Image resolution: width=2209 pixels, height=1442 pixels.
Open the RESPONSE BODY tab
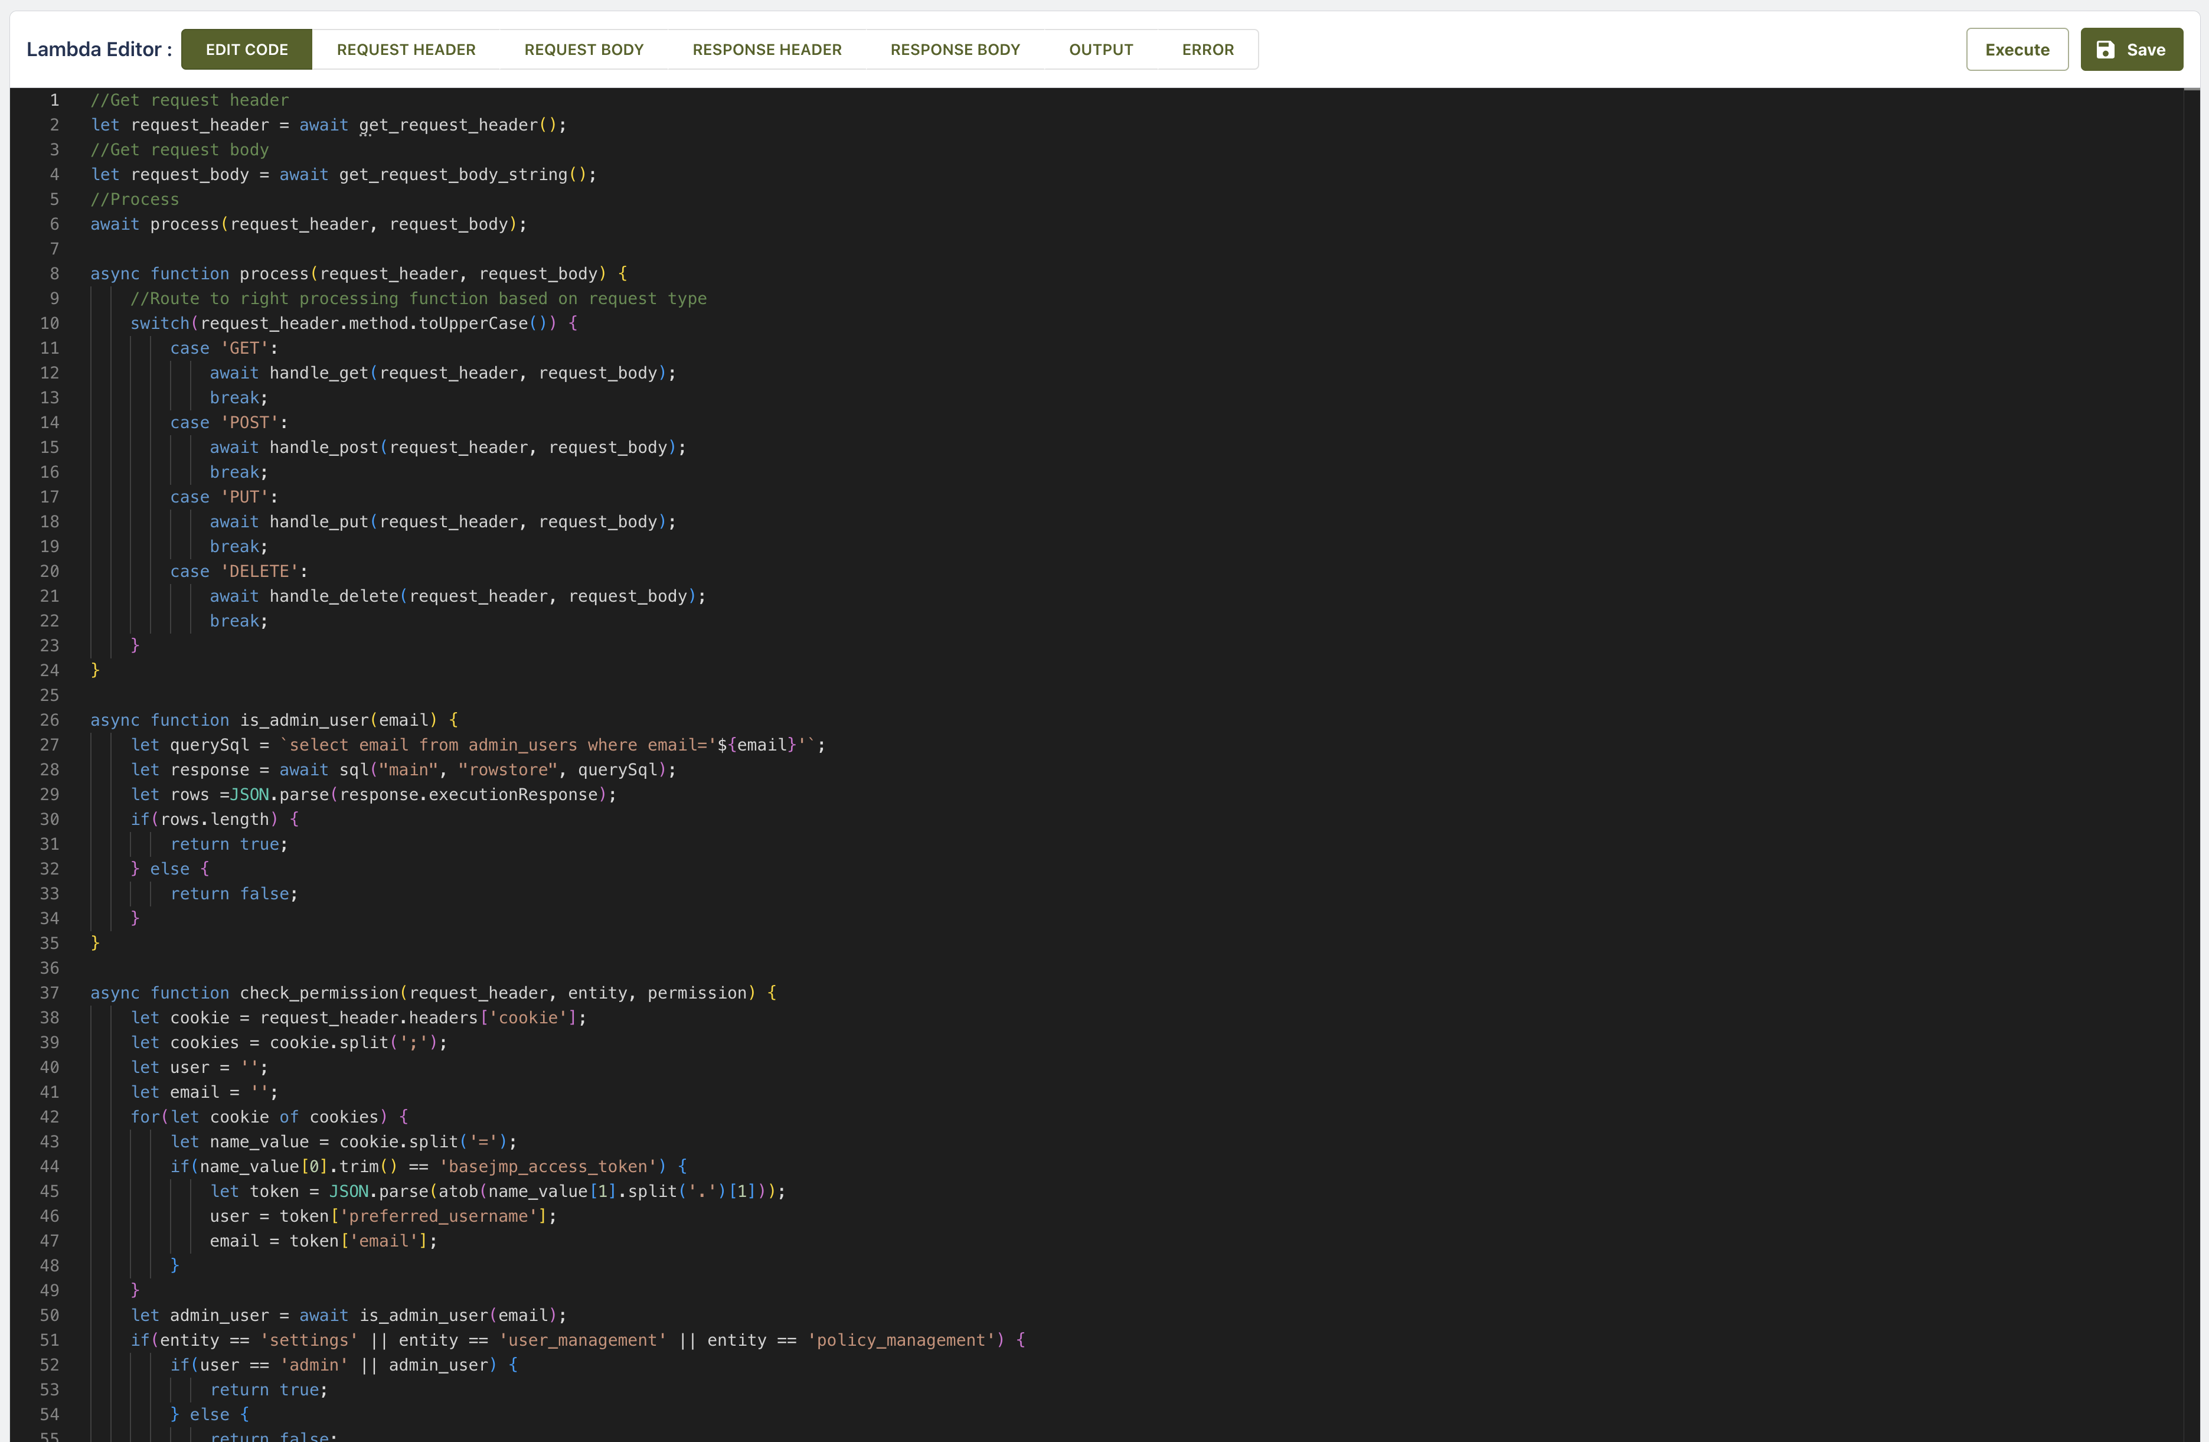[955, 50]
